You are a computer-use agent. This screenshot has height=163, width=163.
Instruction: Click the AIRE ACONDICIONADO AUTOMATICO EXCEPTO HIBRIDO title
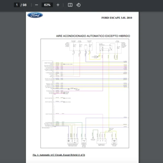(x=93, y=36)
